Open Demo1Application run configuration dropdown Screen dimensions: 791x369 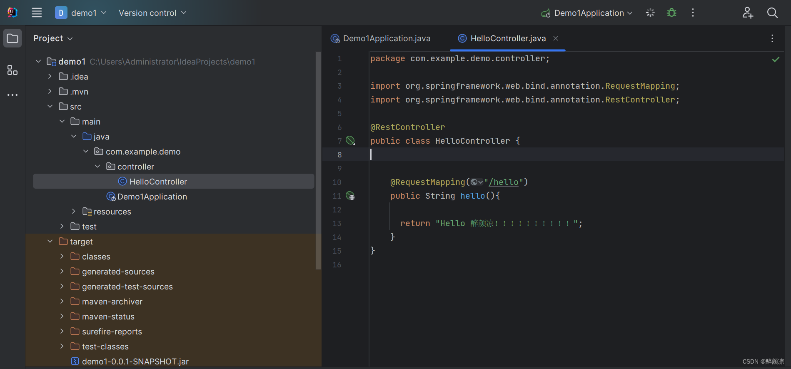coord(586,13)
